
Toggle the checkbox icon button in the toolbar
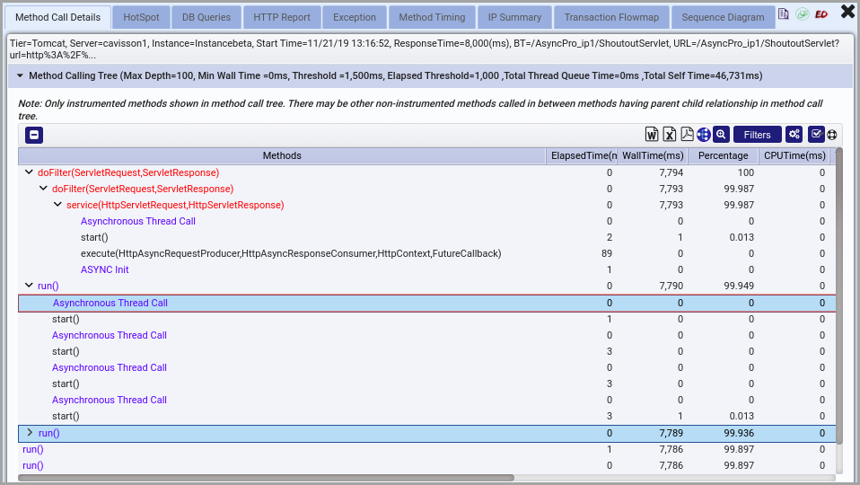(816, 135)
